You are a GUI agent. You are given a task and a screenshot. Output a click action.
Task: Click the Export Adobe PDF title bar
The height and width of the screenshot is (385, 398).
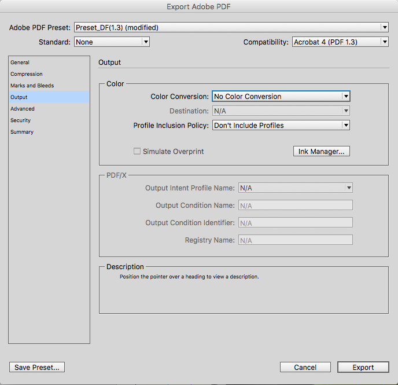199,6
